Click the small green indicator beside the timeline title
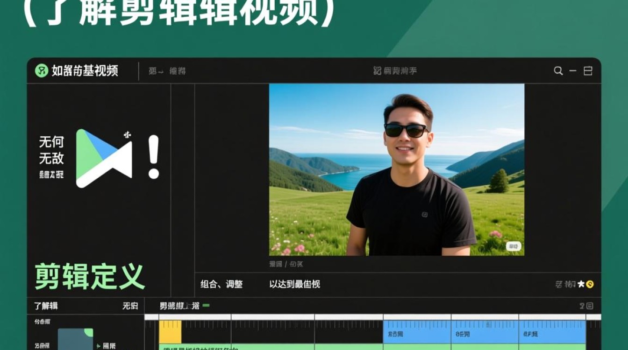Screen dimensions: 628x350 206,305
